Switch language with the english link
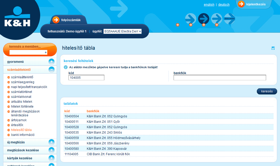The width and height of the screenshot is (280, 166). tap(209, 5)
